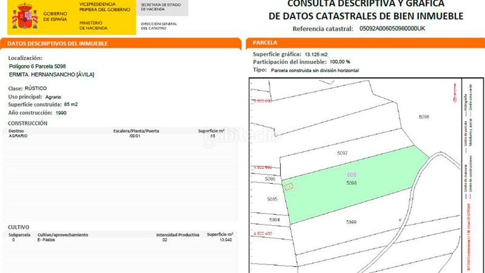
Task: Click the 'CONSTRUCCIÓN' section title
Action: (x=27, y=123)
